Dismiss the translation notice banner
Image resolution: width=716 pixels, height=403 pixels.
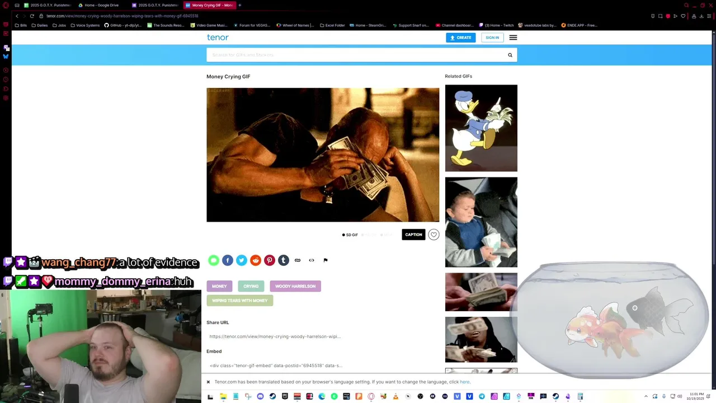(x=208, y=382)
